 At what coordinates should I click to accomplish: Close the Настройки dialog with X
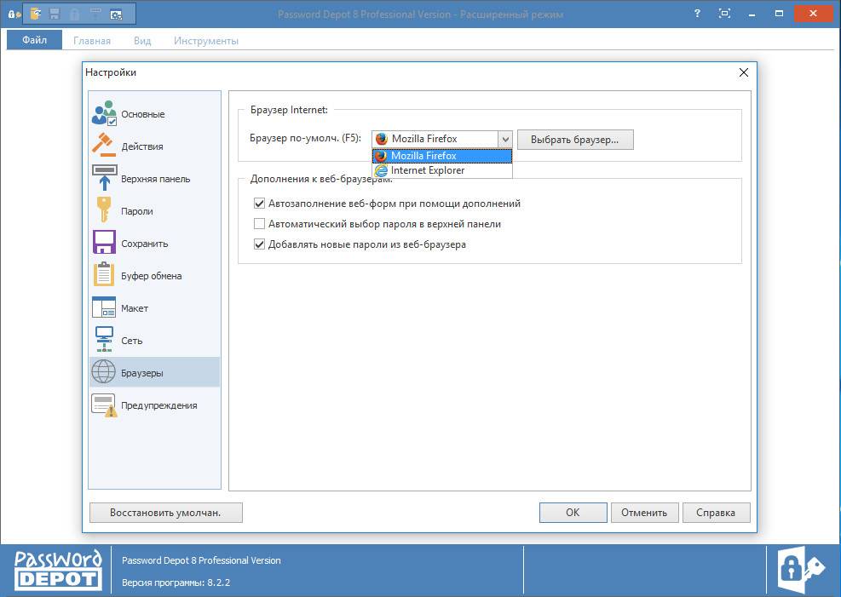click(743, 72)
